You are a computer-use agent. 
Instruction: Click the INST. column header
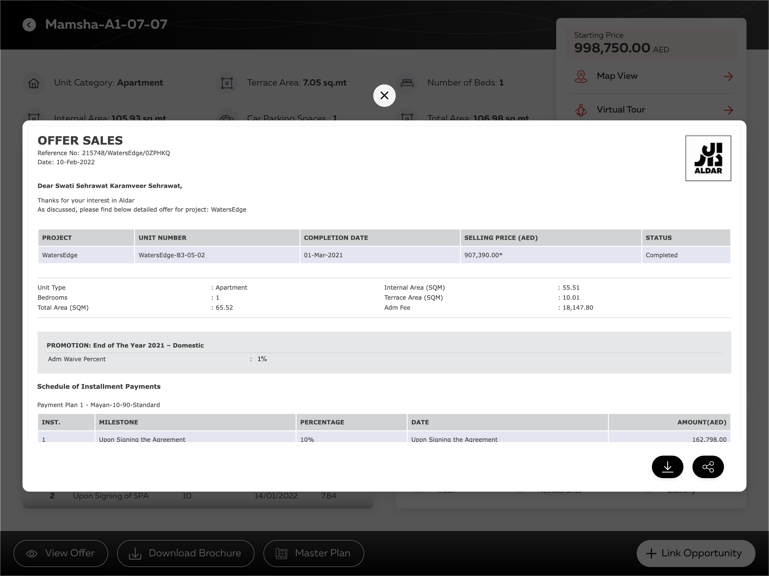click(66, 422)
